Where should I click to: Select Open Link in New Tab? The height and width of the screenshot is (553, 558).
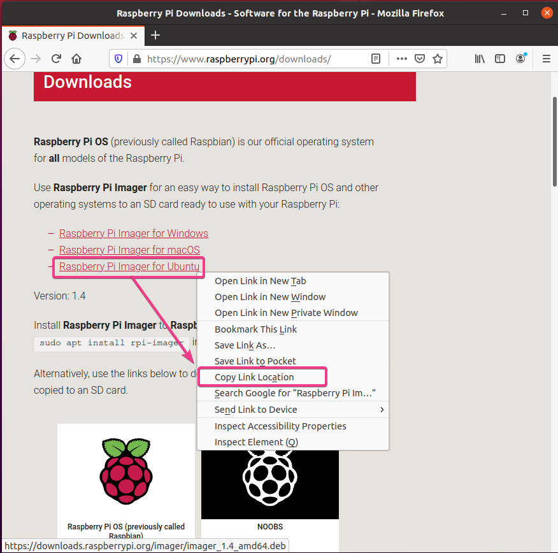coord(261,281)
